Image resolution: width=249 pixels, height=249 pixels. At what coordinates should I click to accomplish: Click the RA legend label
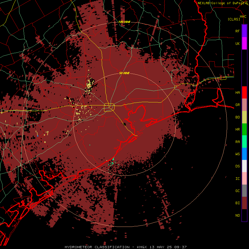coord(237,142)
